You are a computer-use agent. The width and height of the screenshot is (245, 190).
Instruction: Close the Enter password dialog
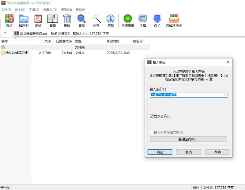(228, 62)
